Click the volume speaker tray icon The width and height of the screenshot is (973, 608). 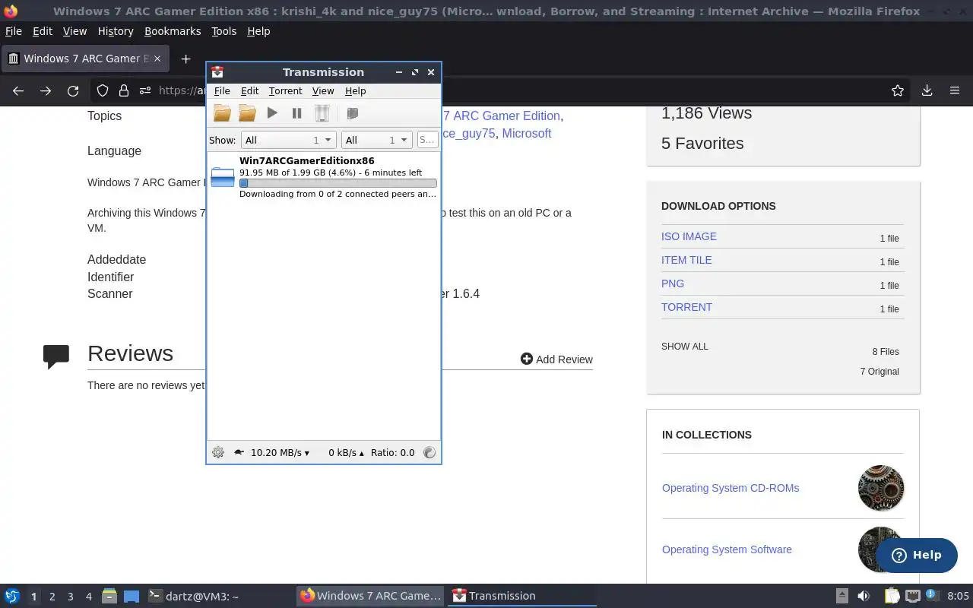click(x=864, y=596)
